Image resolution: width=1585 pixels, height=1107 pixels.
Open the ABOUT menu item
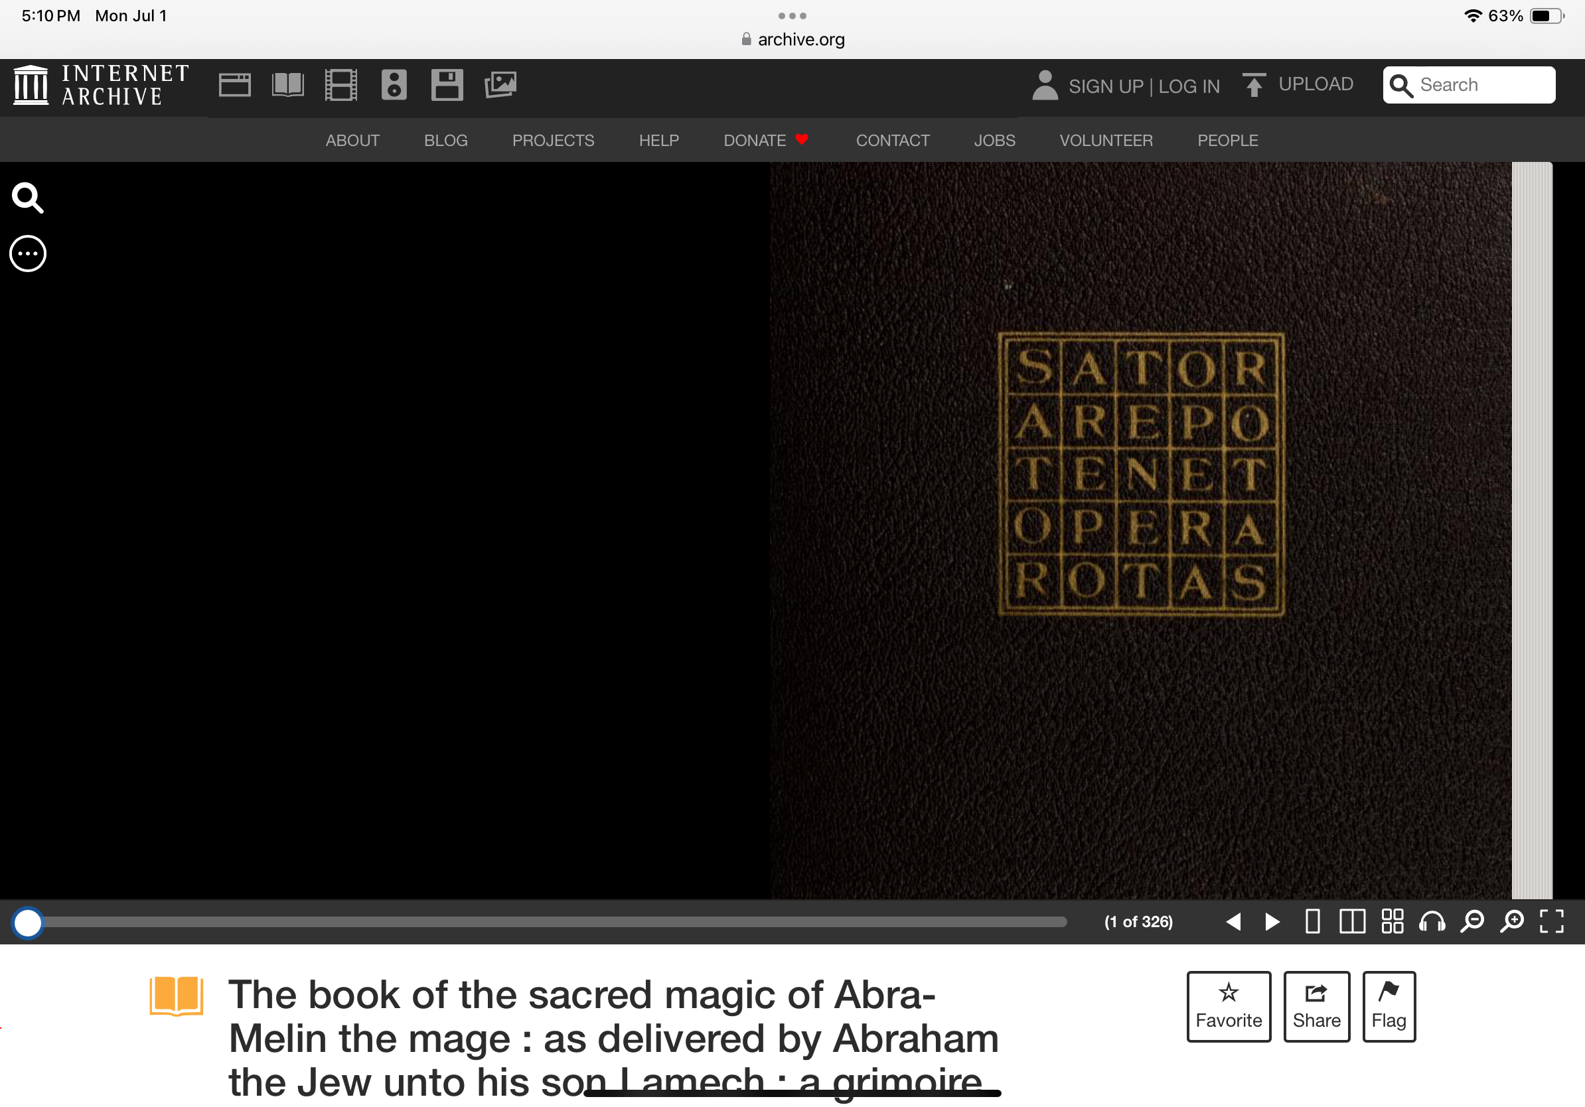tap(352, 140)
